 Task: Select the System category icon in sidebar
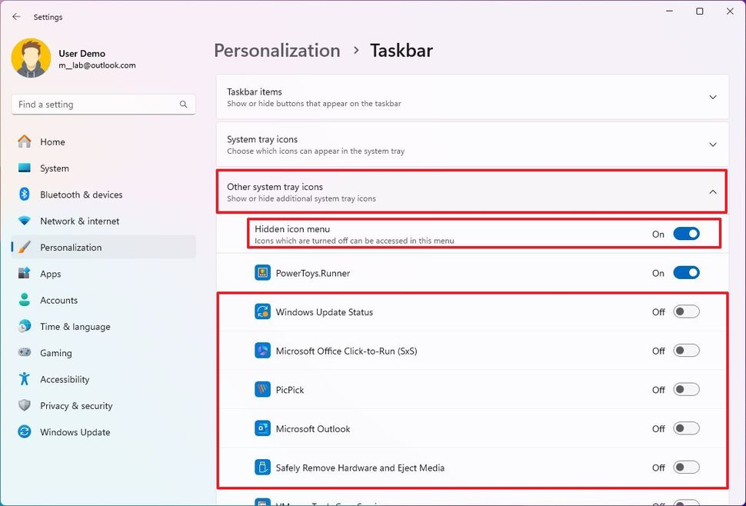click(24, 168)
